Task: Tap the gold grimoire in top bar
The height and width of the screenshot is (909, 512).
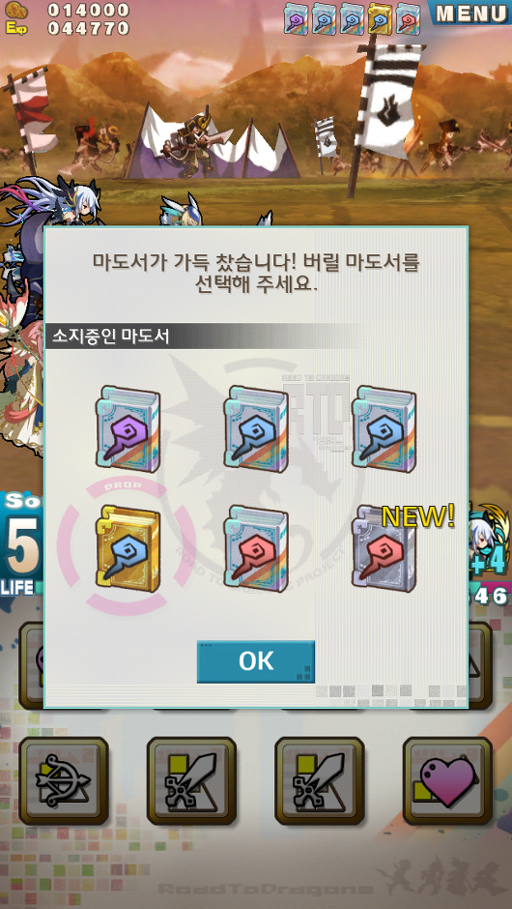Action: pyautogui.click(x=380, y=18)
